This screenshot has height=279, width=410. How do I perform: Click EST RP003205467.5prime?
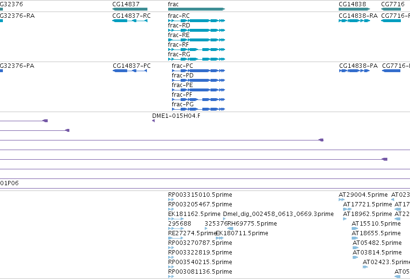tap(200, 204)
